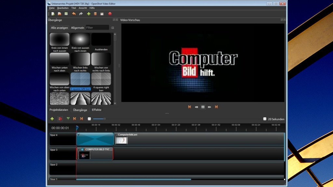Viewport: 333px width, 187px height.
Task: Open the Datei menu
Action: tap(53, 8)
